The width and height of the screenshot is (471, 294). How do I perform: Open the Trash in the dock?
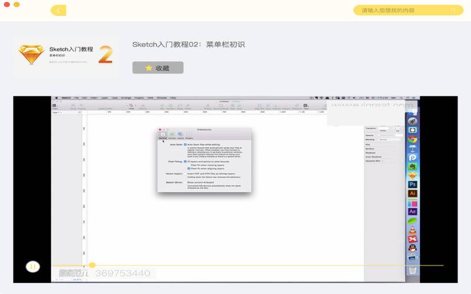413,269
